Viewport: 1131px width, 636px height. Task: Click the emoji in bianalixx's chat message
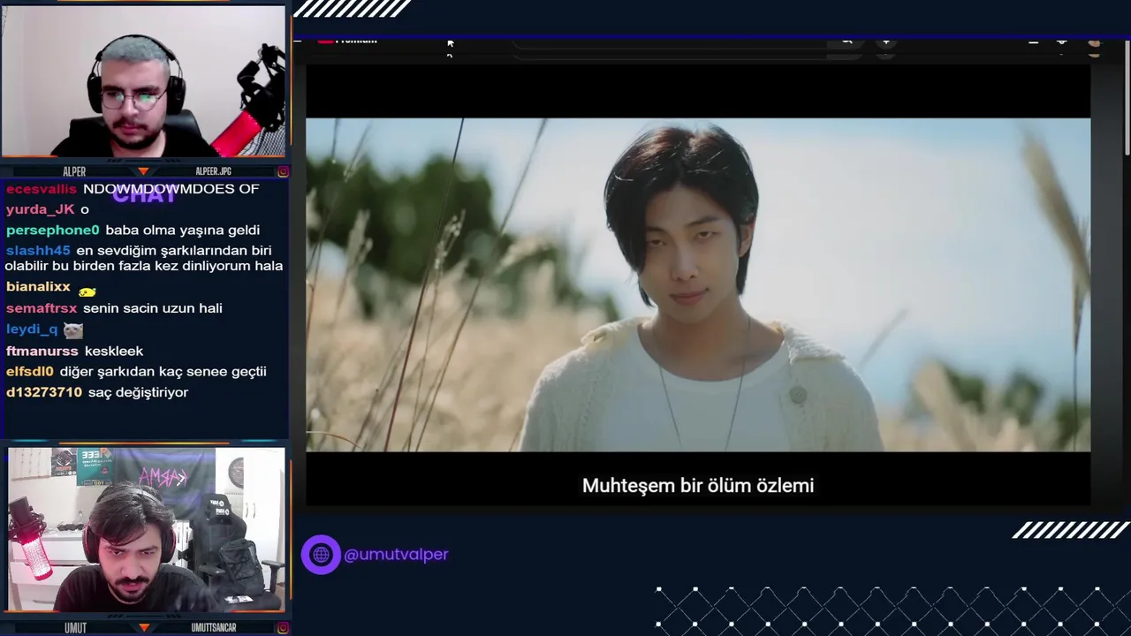tap(87, 291)
